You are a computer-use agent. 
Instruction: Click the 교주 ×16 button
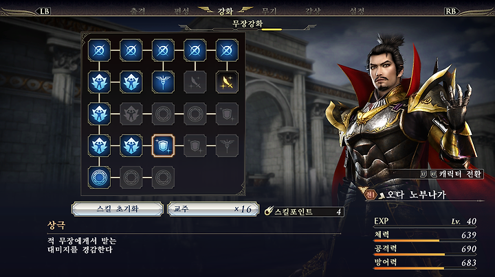click(x=213, y=209)
